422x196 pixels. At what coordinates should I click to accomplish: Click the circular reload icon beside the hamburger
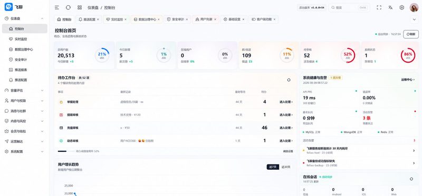(68, 7)
